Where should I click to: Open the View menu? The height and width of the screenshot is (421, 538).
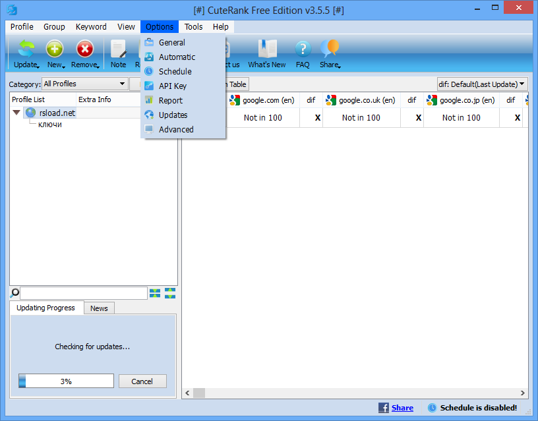pos(126,27)
